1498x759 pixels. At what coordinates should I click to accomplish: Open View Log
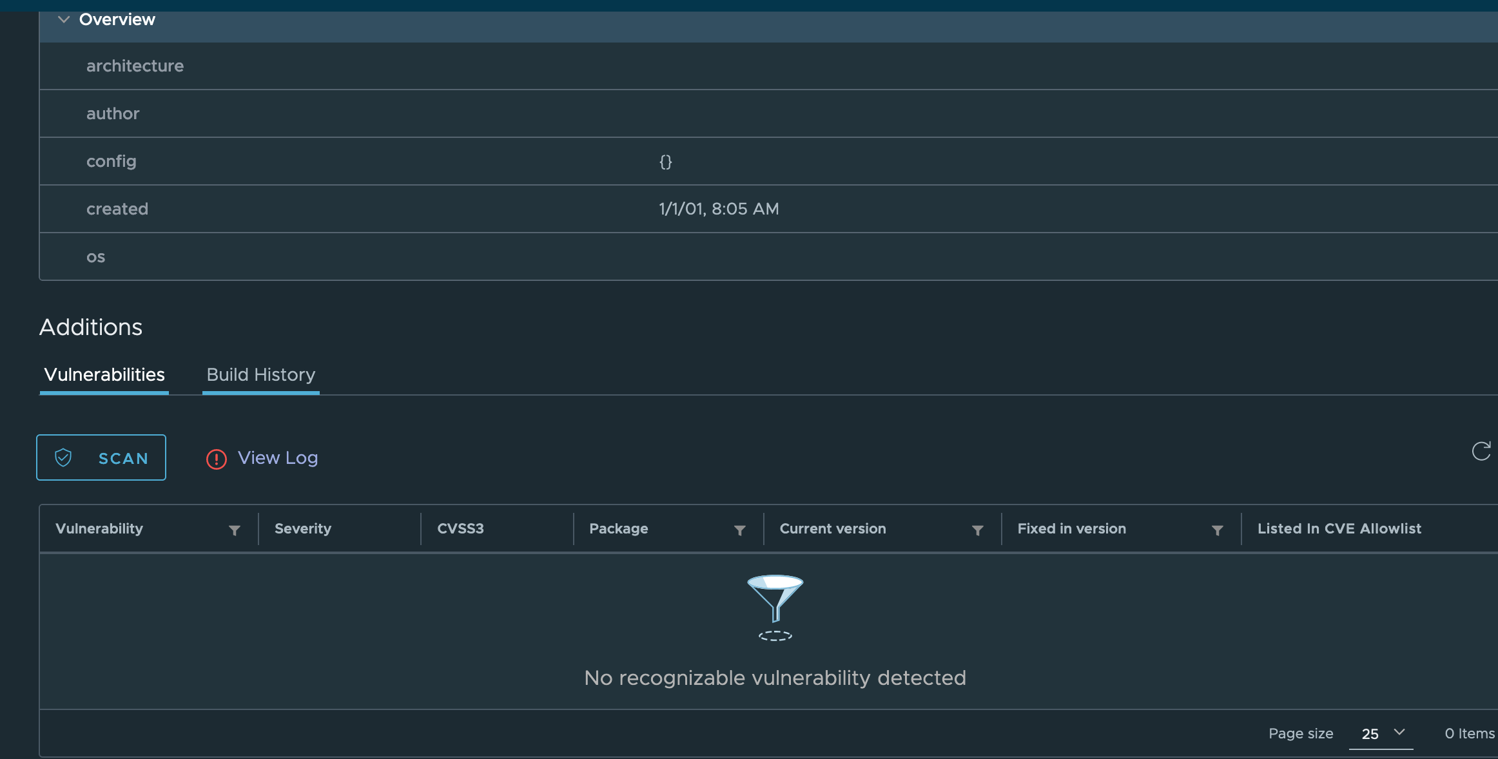click(277, 457)
